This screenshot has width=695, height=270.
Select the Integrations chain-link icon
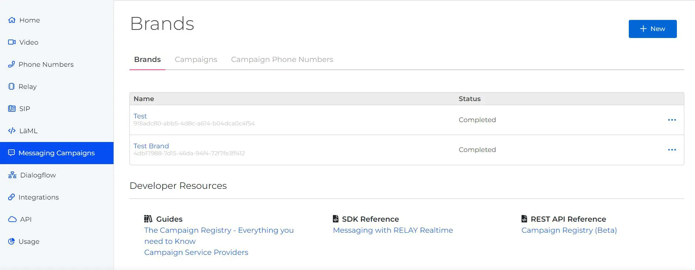tap(11, 197)
